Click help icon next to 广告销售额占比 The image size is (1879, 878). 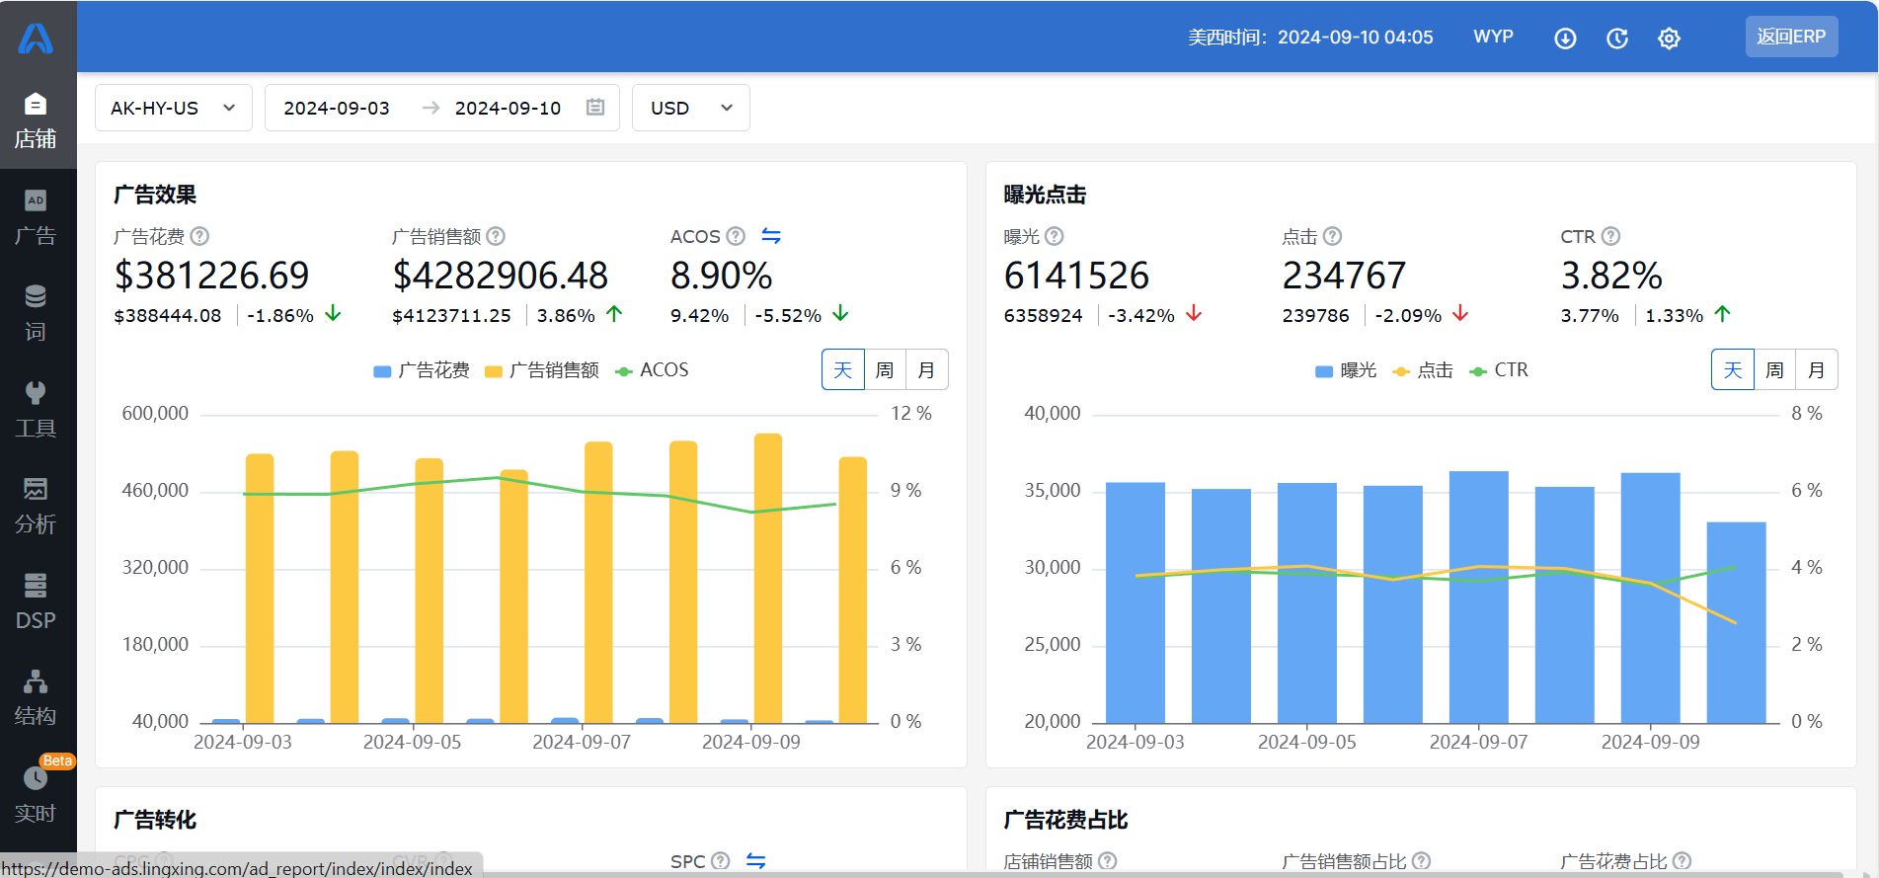coord(1421,860)
